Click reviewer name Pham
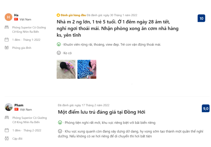 pos(19,105)
